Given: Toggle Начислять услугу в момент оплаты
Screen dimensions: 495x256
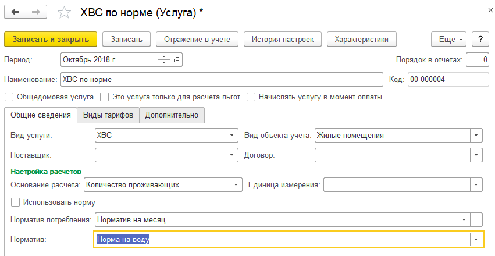Looking at the screenshot, I should [x=251, y=97].
